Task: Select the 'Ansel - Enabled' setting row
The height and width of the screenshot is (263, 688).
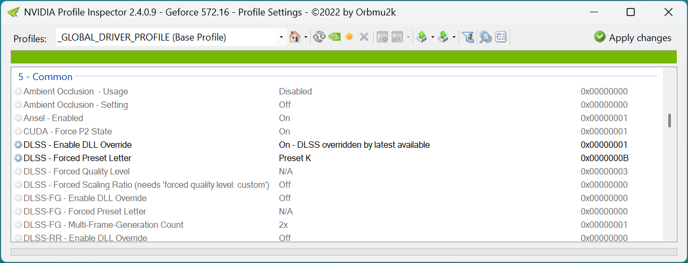Action: click(53, 118)
